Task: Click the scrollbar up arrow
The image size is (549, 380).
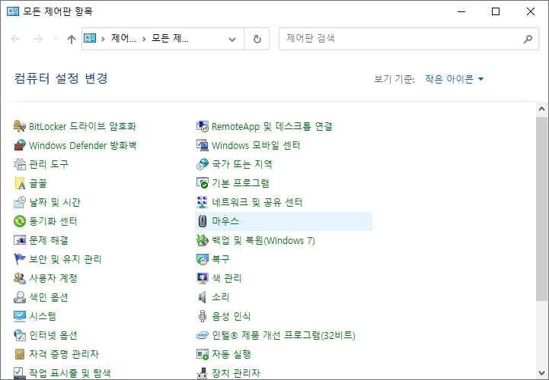Action: 541,109
